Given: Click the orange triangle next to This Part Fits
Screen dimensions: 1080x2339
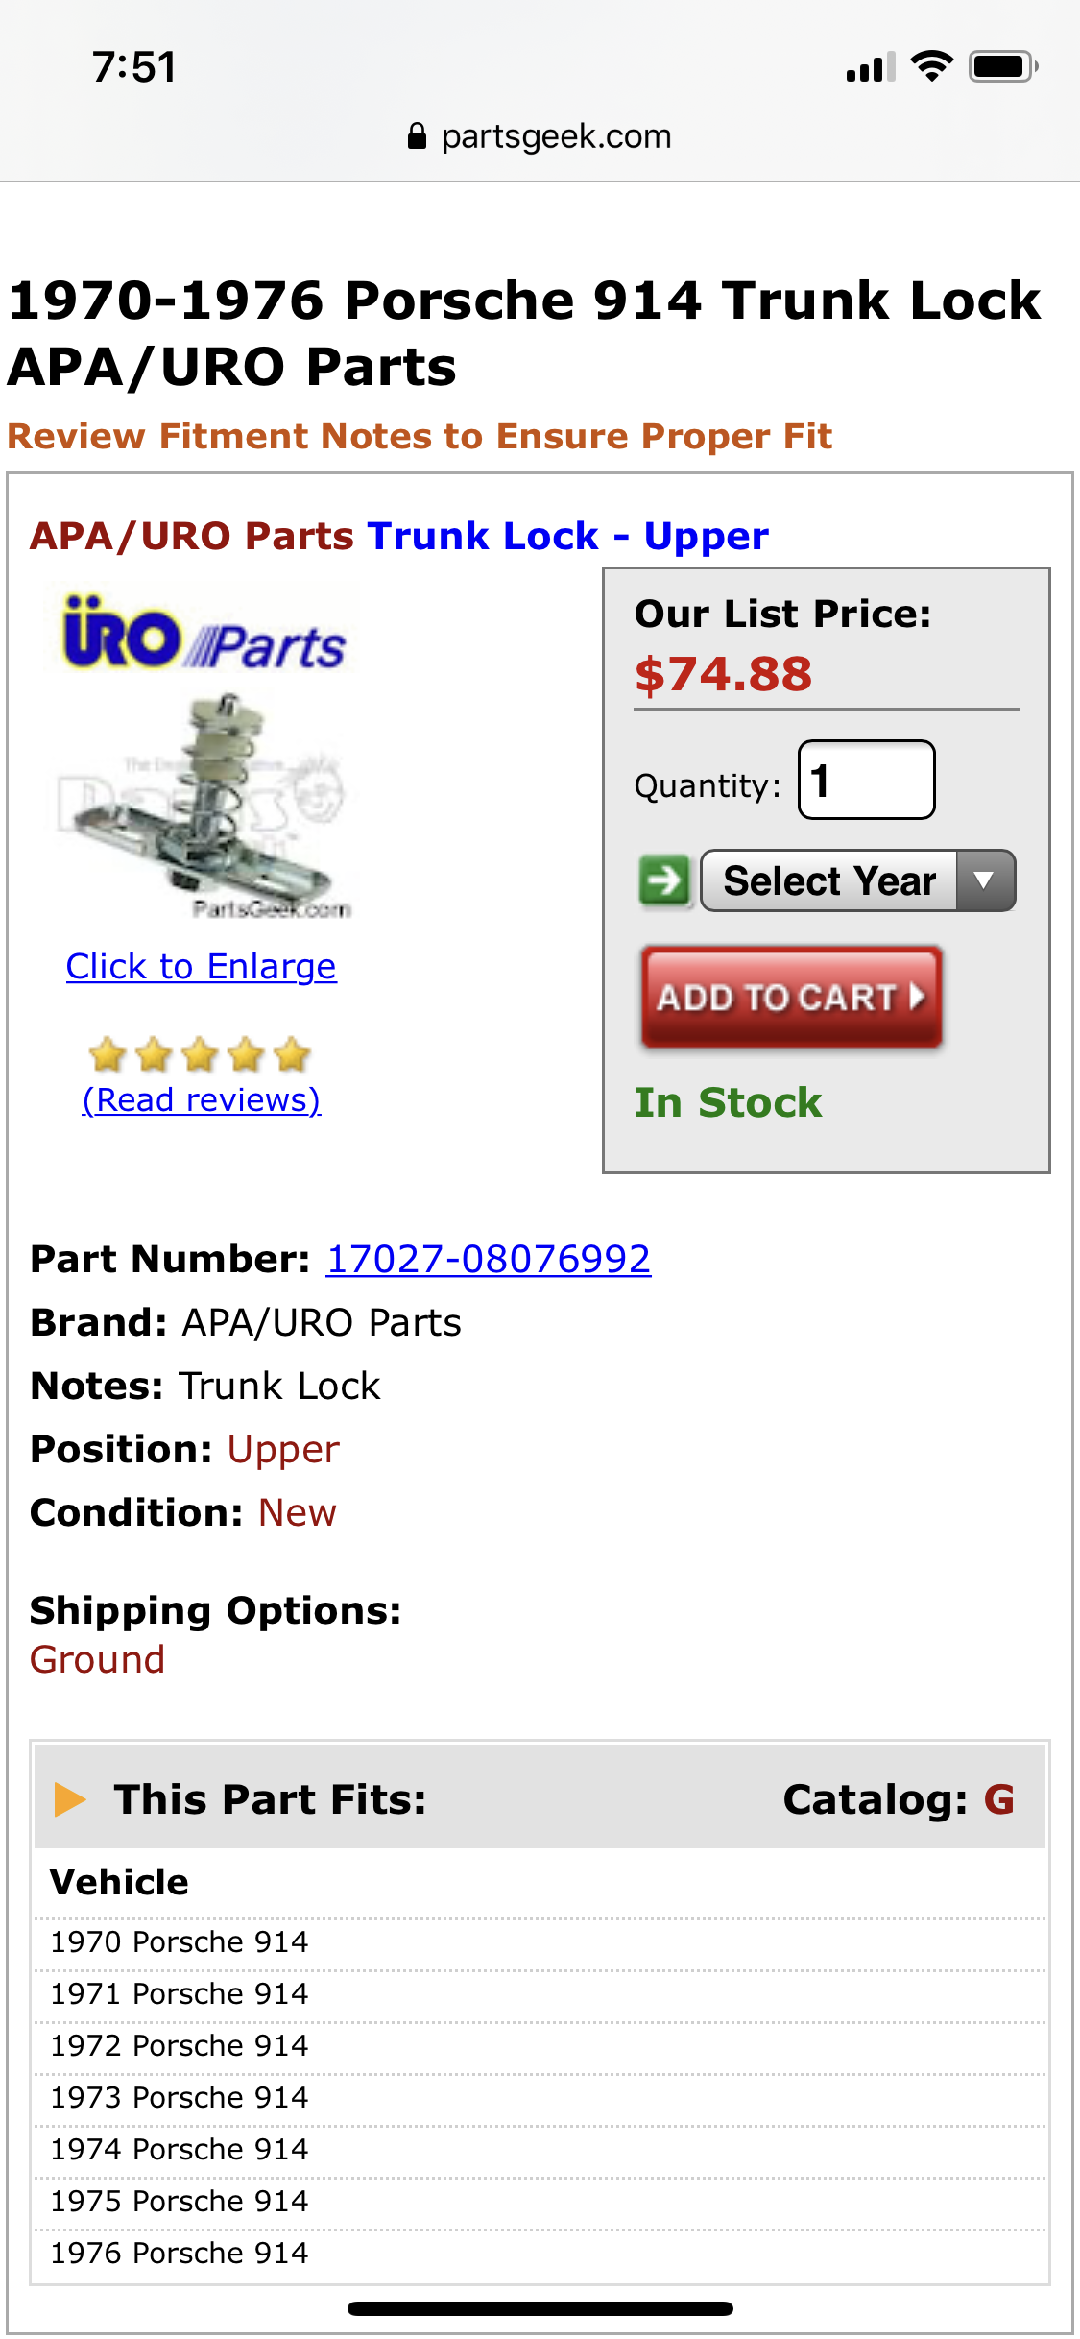Looking at the screenshot, I should [70, 1798].
